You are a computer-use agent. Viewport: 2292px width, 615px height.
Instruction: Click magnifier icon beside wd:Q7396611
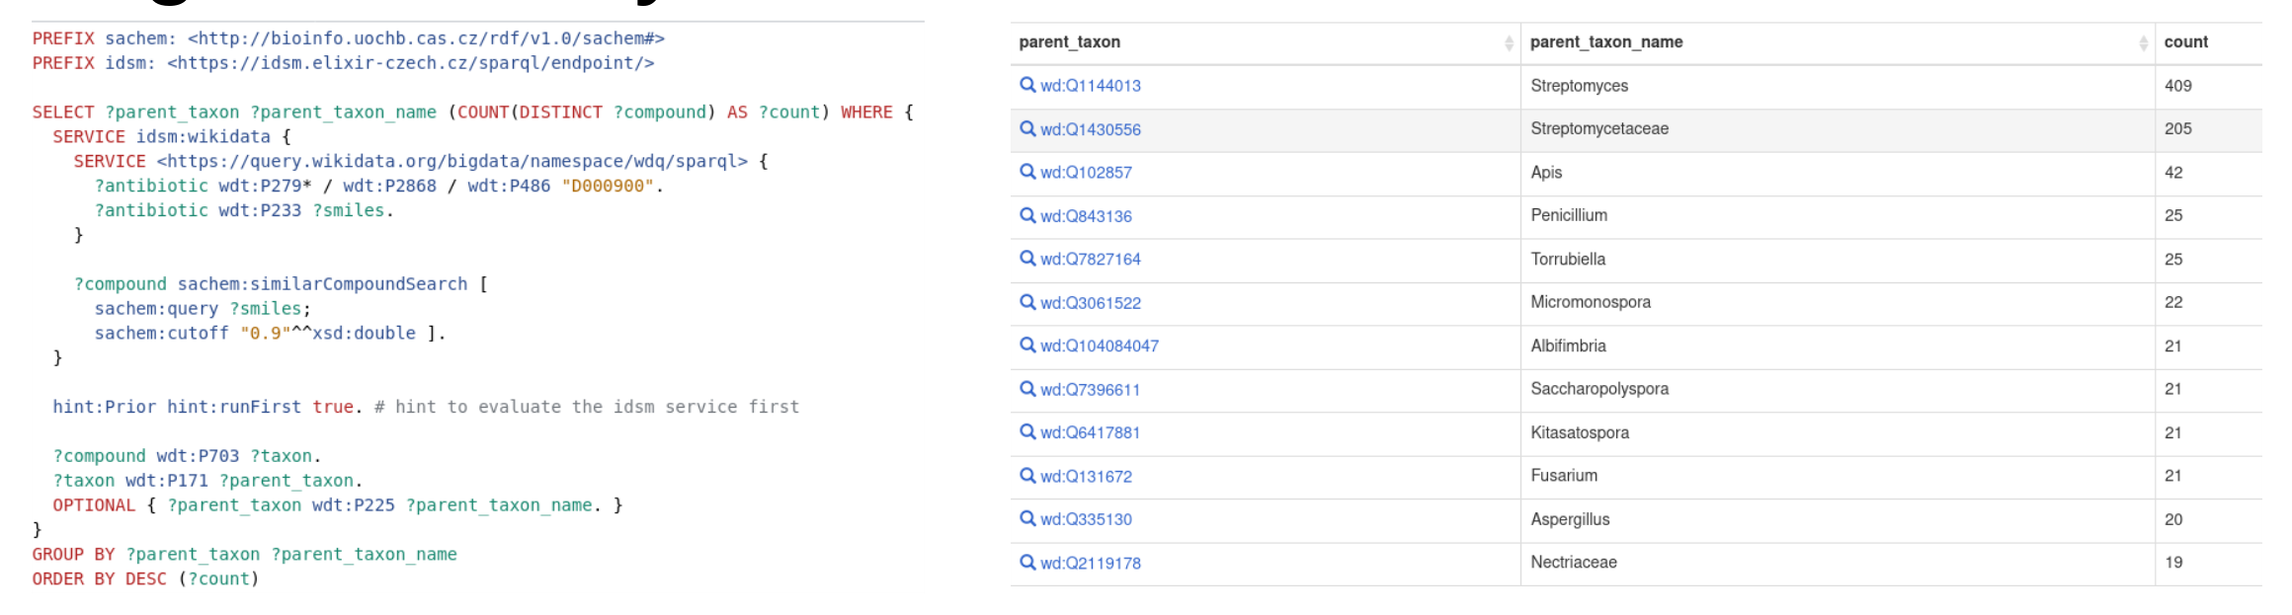click(x=1027, y=389)
